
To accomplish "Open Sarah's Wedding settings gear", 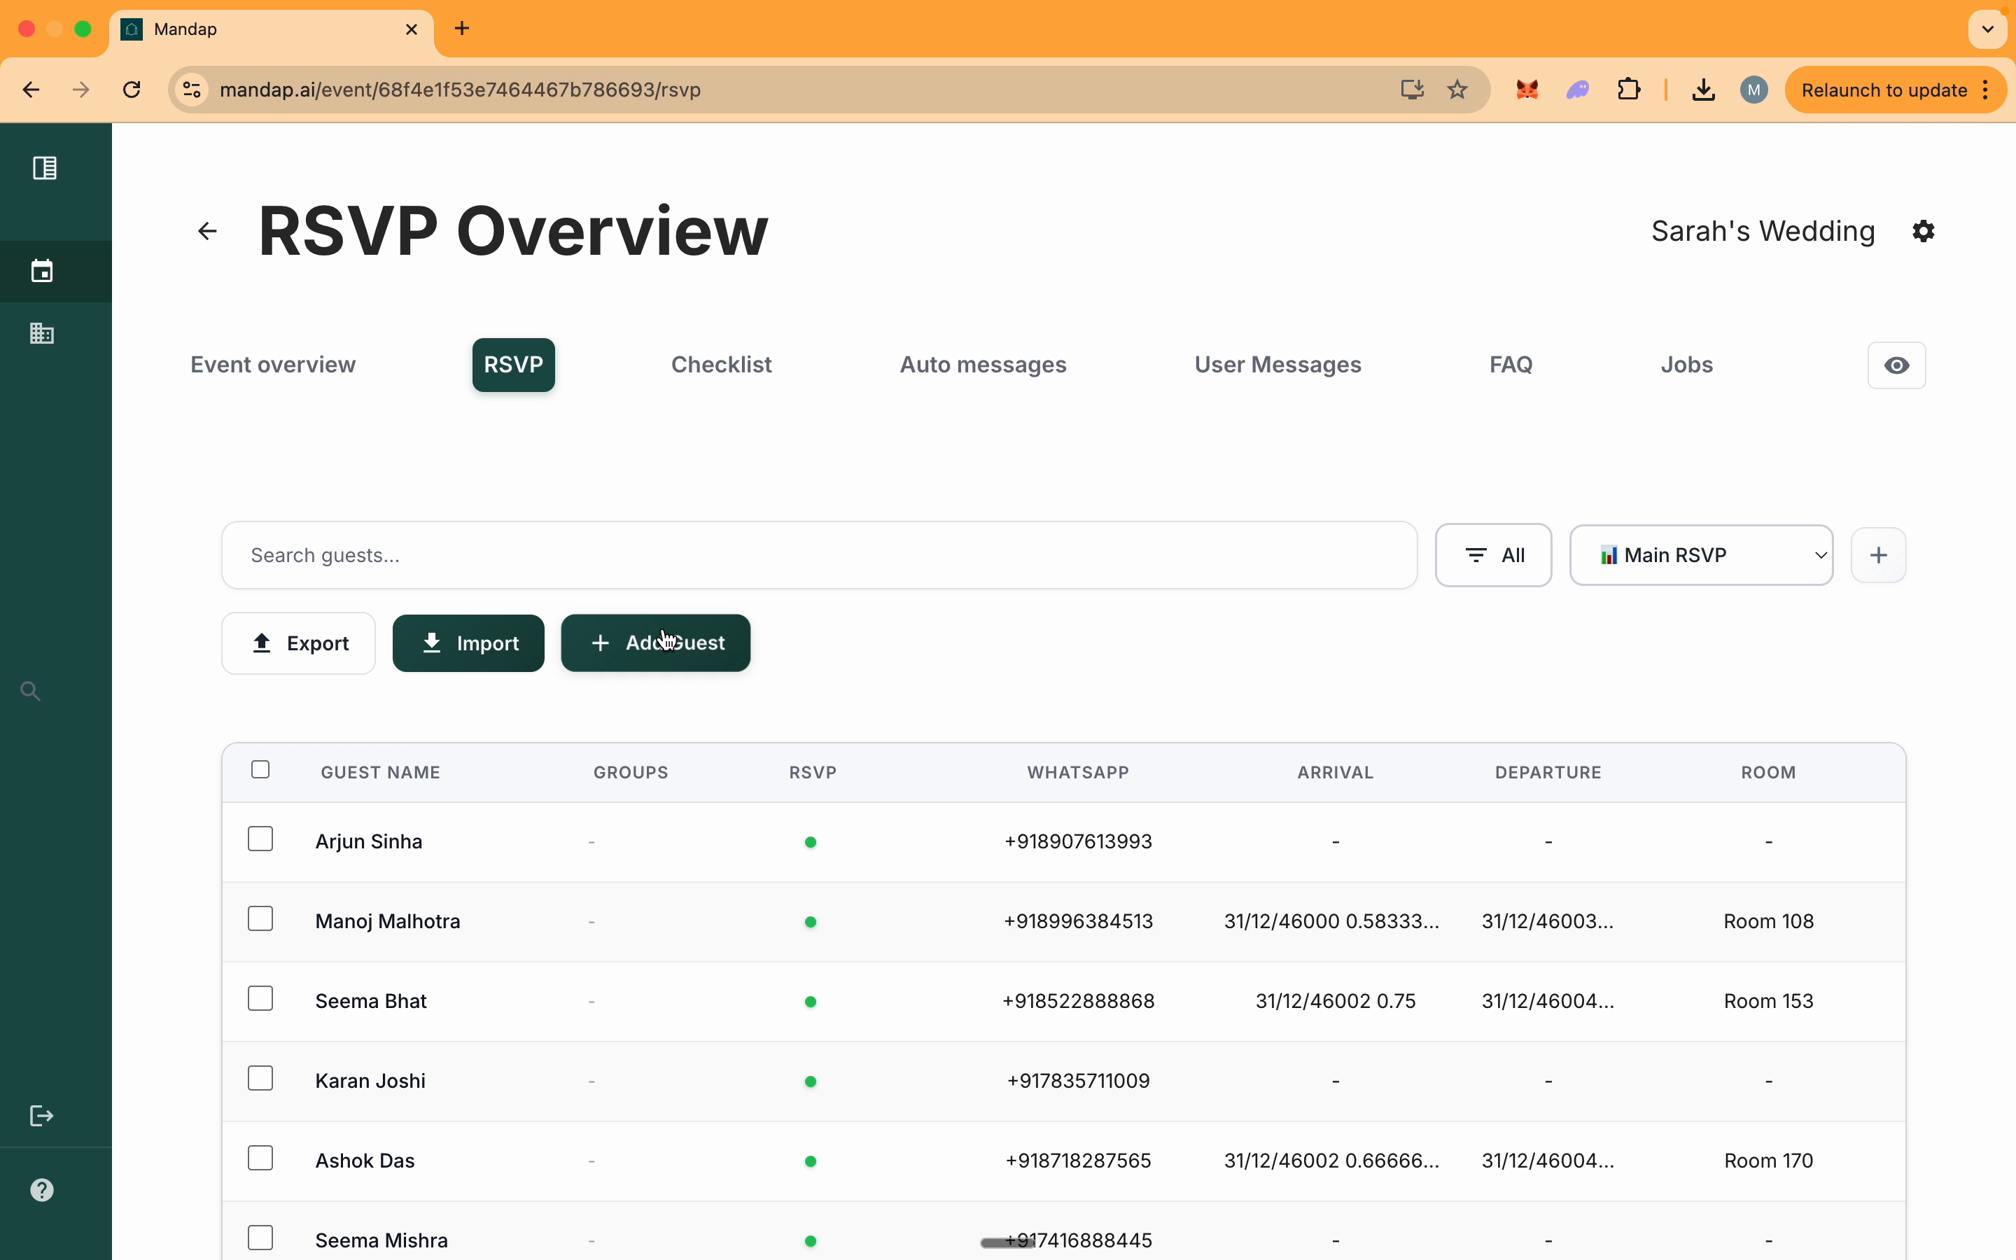I will pyautogui.click(x=1923, y=232).
